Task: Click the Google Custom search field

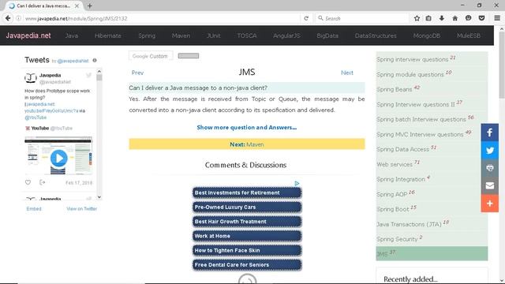Action: [x=151, y=56]
